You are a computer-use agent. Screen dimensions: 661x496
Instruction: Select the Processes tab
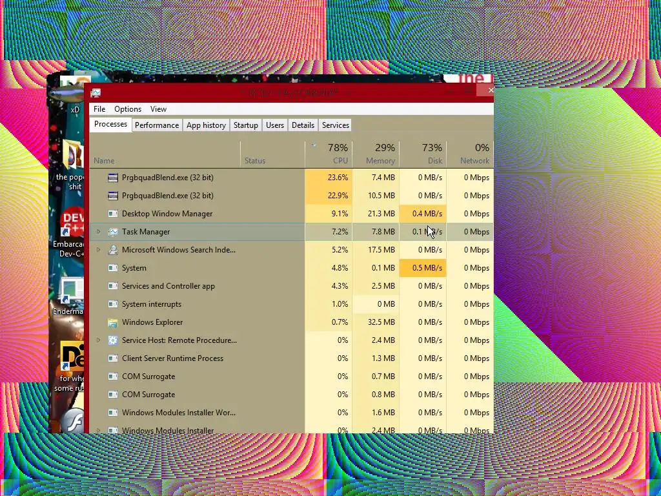110,125
